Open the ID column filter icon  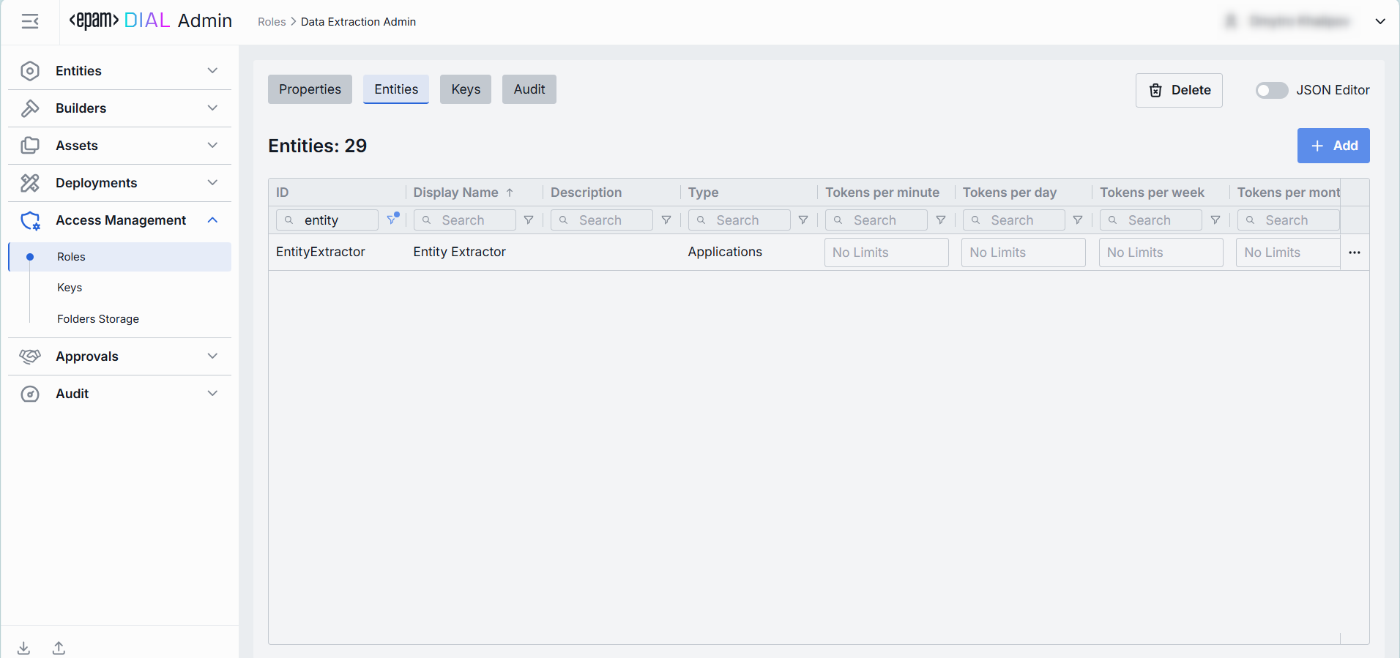[392, 220]
